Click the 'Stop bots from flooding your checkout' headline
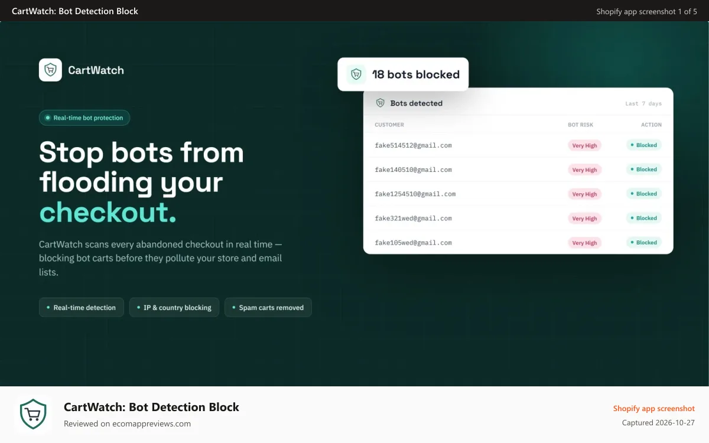 (142, 182)
